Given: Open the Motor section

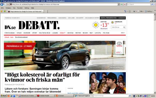Looking at the screenshot, I should (78, 33).
